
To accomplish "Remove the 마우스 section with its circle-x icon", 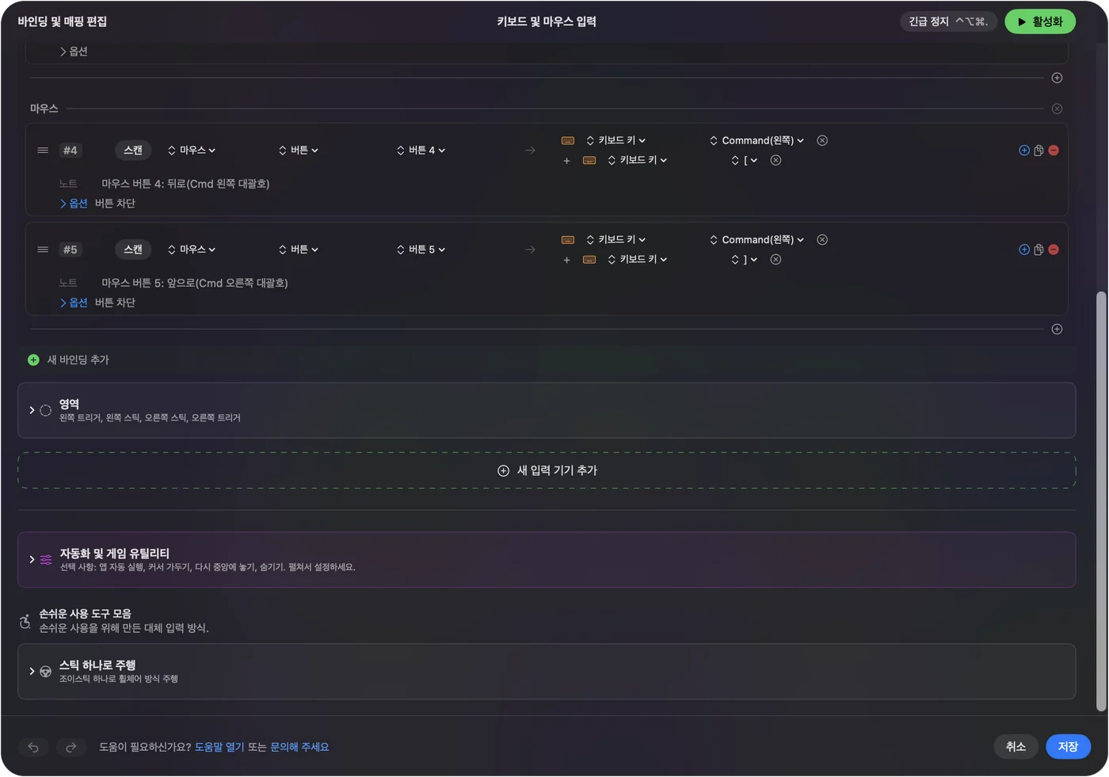I will pos(1057,109).
